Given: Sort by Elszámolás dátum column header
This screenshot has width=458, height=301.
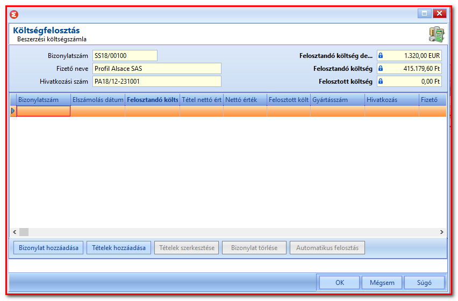Looking at the screenshot, I should tap(98, 100).
